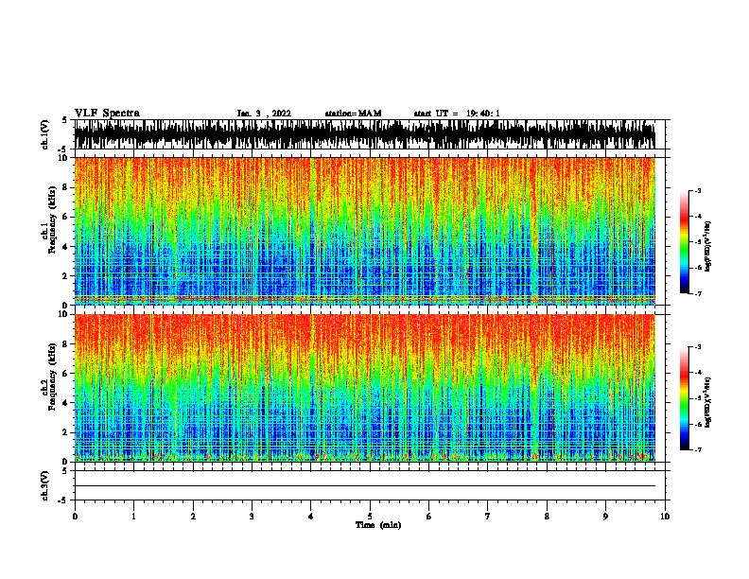The image size is (749, 579).
Task: Click the '8' kHz tick on ch.1 spectrogram
Action: tap(66, 187)
